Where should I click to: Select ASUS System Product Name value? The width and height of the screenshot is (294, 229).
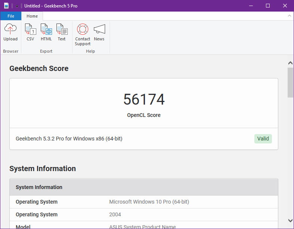[x=143, y=227]
